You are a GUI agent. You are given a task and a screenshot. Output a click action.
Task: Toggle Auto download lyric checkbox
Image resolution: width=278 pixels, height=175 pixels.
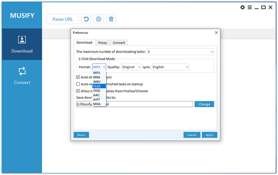pos(78,77)
